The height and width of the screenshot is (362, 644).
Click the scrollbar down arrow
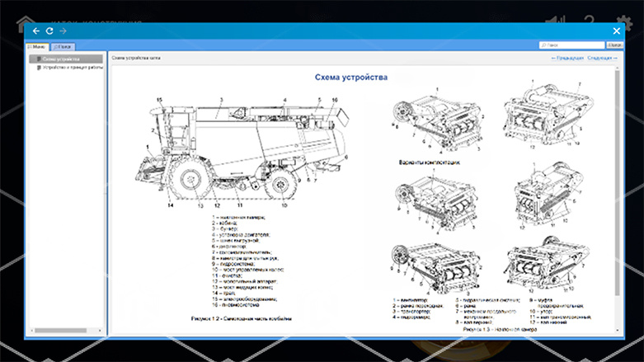(x=618, y=330)
